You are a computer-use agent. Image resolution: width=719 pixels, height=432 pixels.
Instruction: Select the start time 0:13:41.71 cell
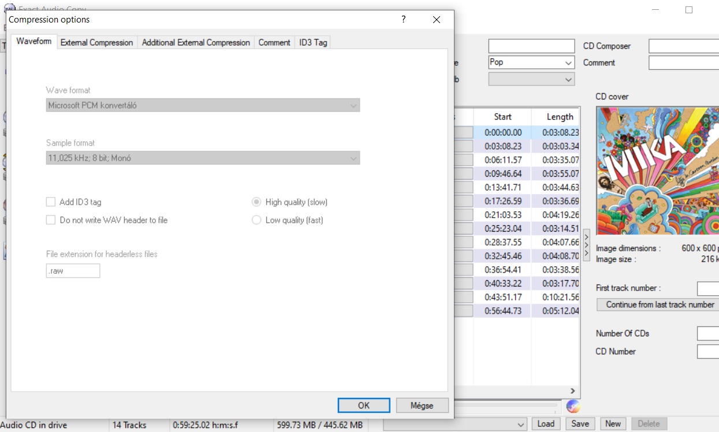(x=502, y=187)
